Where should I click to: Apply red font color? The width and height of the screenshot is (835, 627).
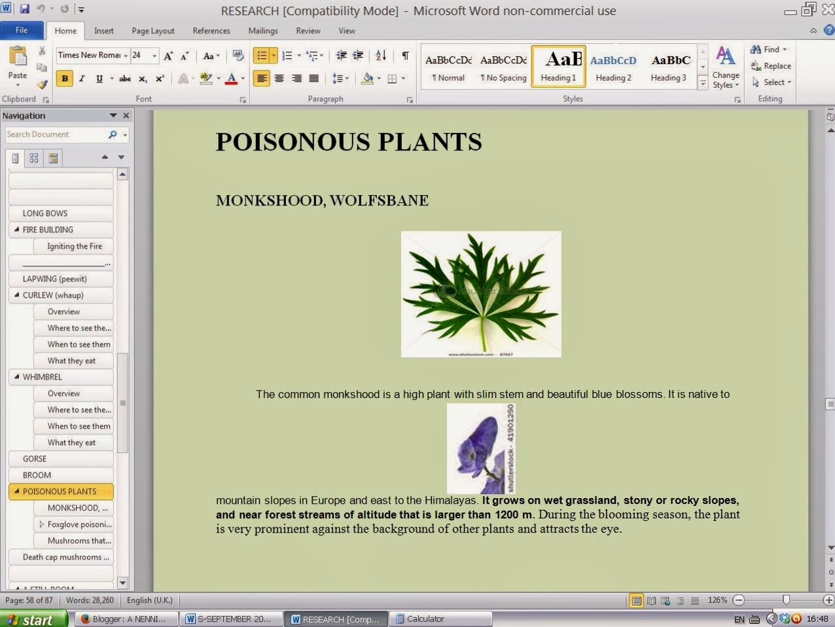click(231, 79)
